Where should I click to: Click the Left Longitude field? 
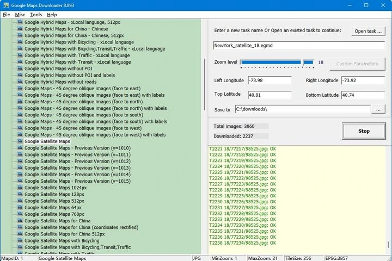click(269, 80)
